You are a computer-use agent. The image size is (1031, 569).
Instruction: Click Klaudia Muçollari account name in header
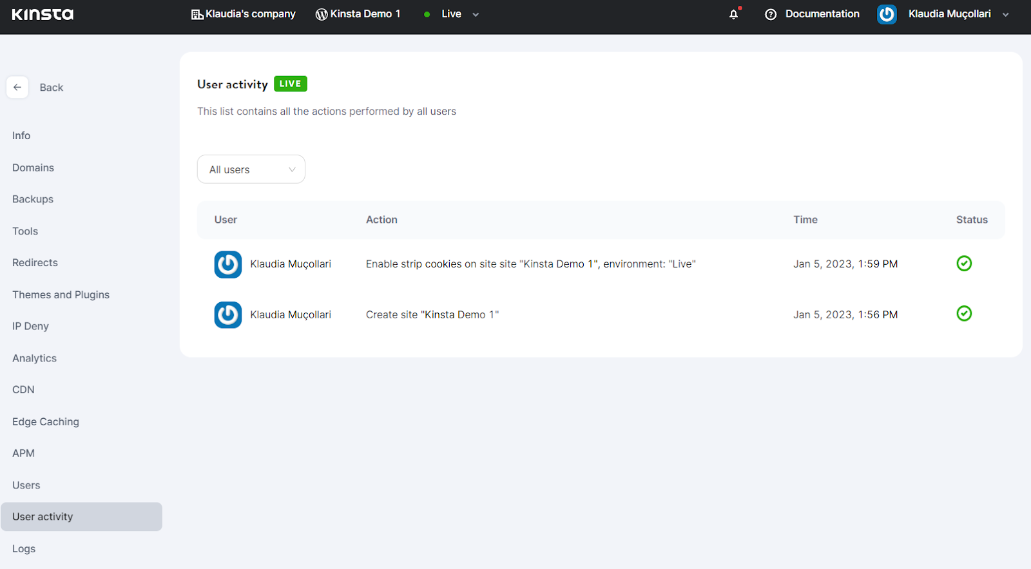point(950,14)
